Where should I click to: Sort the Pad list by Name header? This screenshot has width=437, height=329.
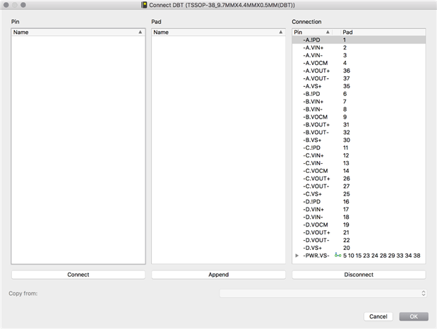click(218, 32)
